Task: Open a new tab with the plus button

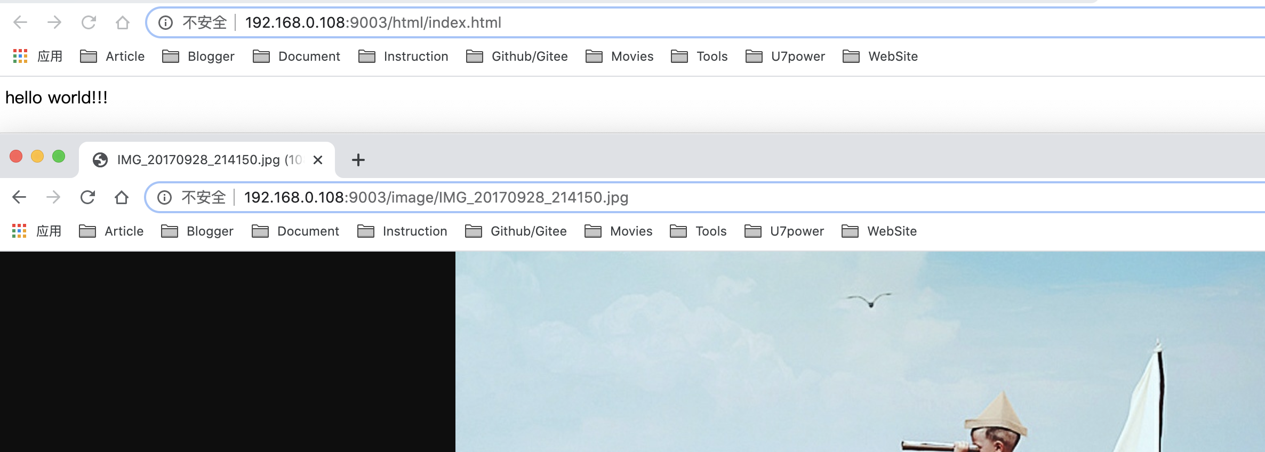Action: click(358, 160)
